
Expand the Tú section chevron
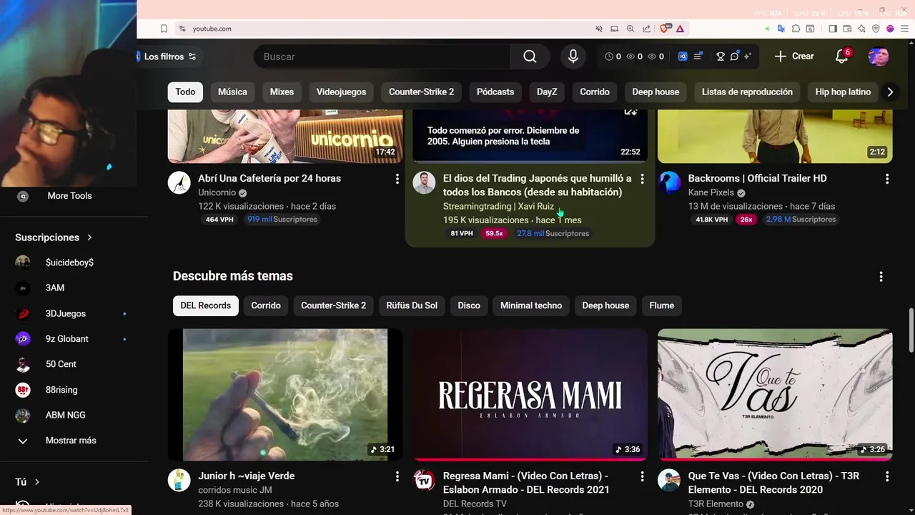pyautogui.click(x=37, y=482)
